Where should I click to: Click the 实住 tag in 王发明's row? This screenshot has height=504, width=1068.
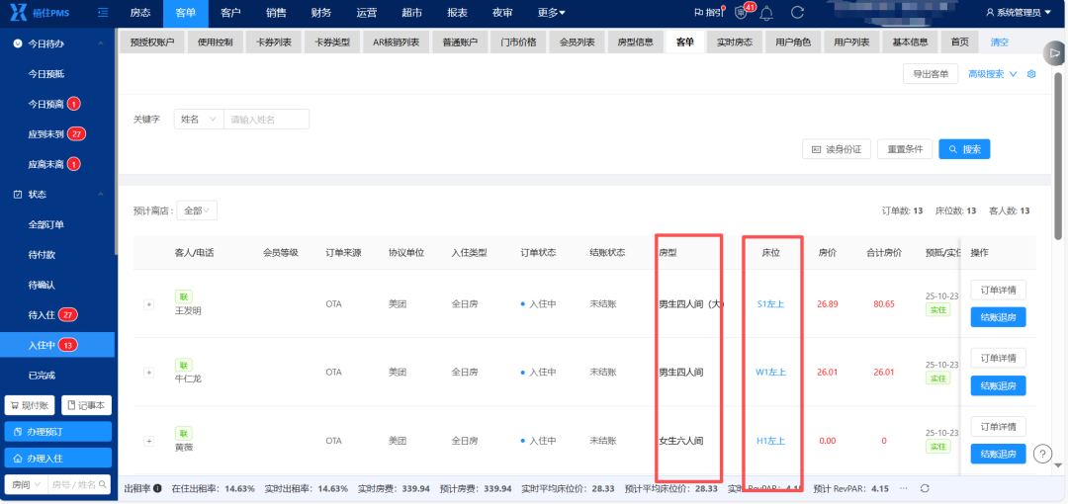coord(937,310)
